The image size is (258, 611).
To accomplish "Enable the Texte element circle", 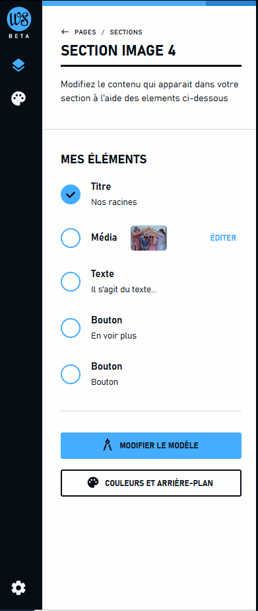I will click(71, 282).
